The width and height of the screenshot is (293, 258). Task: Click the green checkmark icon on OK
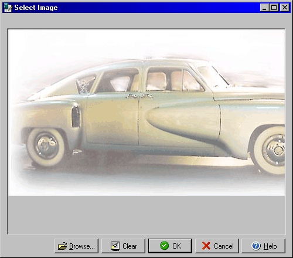coord(164,246)
